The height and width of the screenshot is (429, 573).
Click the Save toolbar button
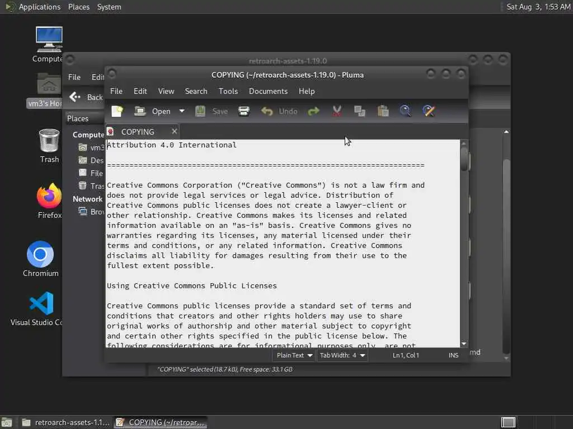tap(212, 111)
